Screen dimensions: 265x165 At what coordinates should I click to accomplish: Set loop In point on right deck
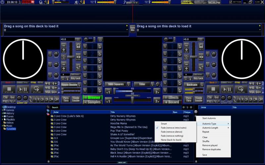point(210,97)
